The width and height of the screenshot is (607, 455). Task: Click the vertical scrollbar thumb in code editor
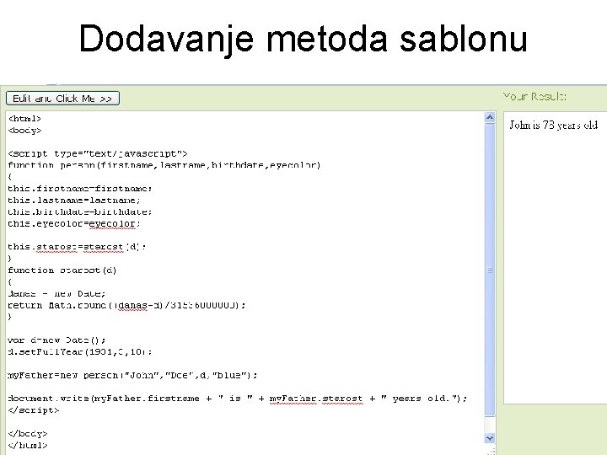[490, 270]
